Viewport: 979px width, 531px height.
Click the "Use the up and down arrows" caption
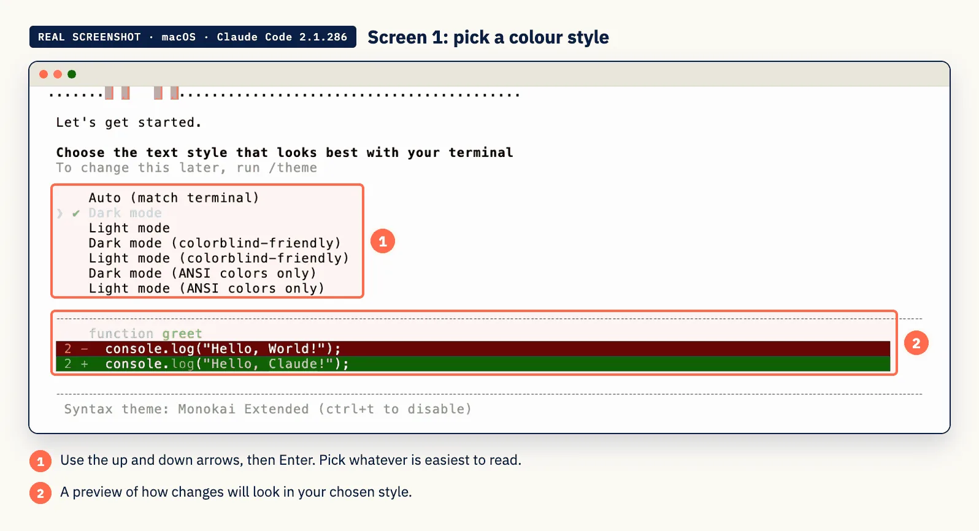291,460
